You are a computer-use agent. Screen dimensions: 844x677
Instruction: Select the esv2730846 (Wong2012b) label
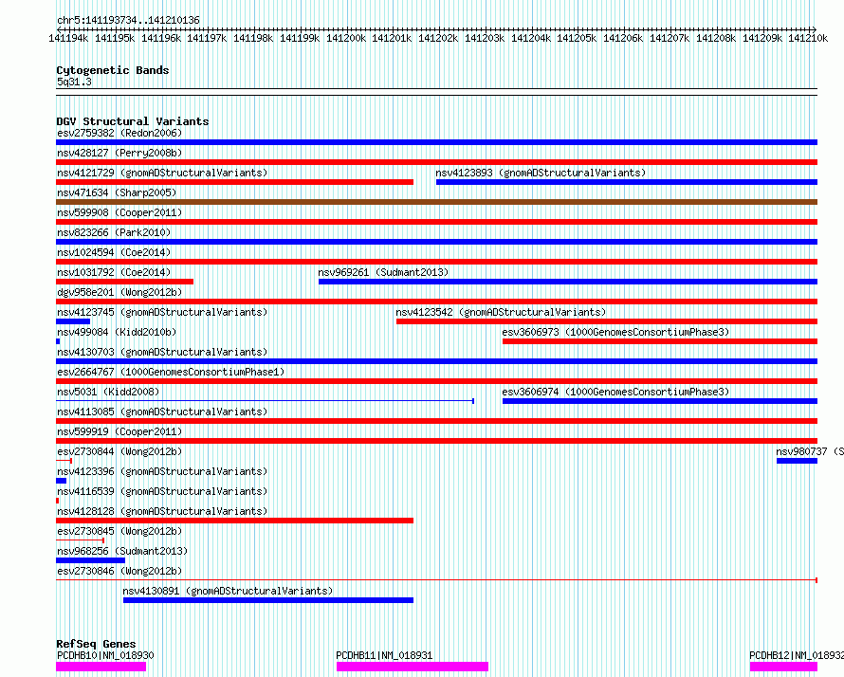tap(119, 571)
